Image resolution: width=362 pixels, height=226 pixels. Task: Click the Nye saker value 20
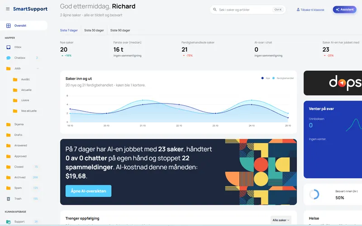point(64,50)
